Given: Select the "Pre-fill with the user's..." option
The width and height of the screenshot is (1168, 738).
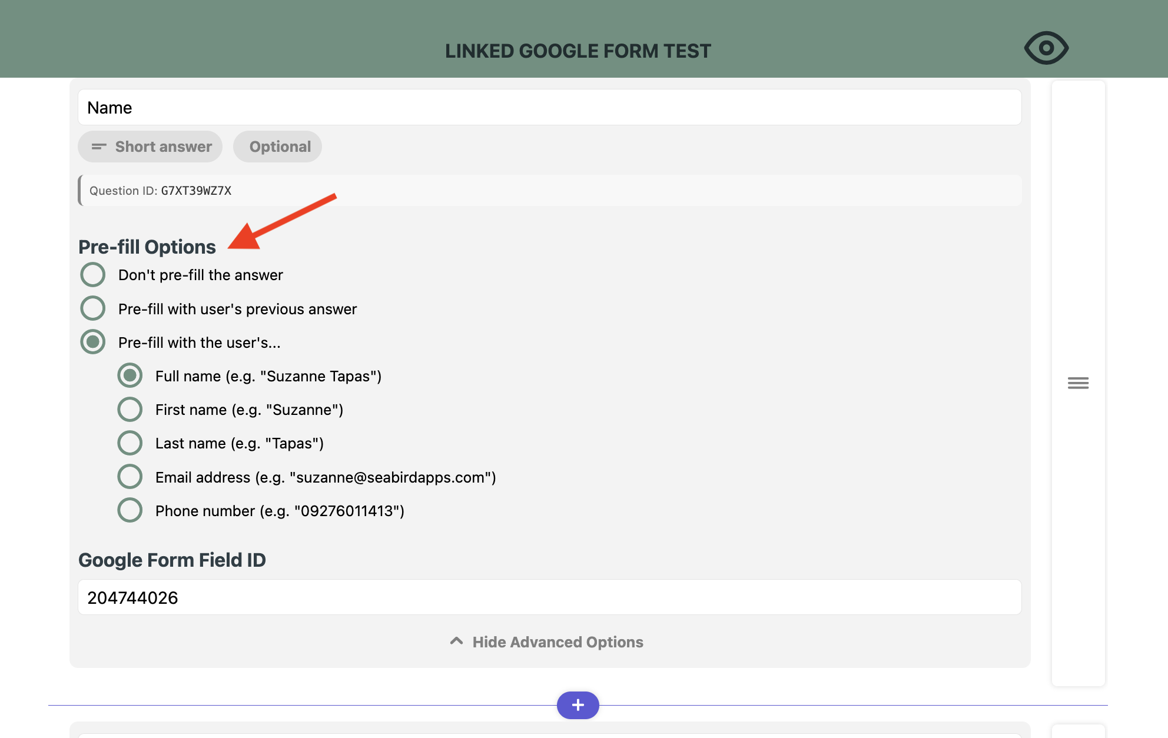Looking at the screenshot, I should click(x=93, y=342).
